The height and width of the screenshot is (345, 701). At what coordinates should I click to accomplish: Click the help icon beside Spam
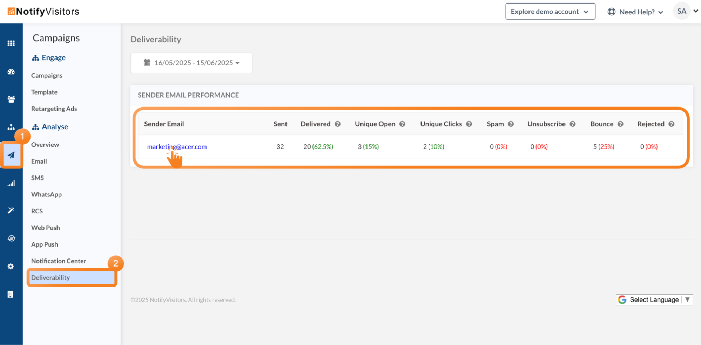511,124
